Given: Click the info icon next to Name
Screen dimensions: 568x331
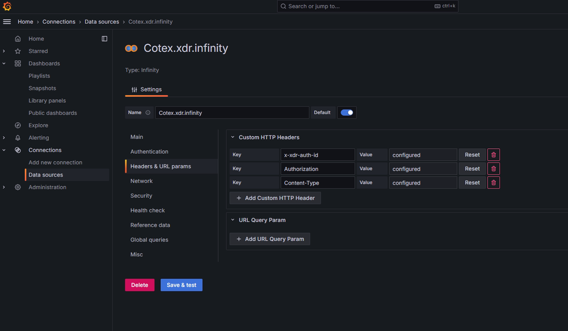Looking at the screenshot, I should [x=148, y=112].
